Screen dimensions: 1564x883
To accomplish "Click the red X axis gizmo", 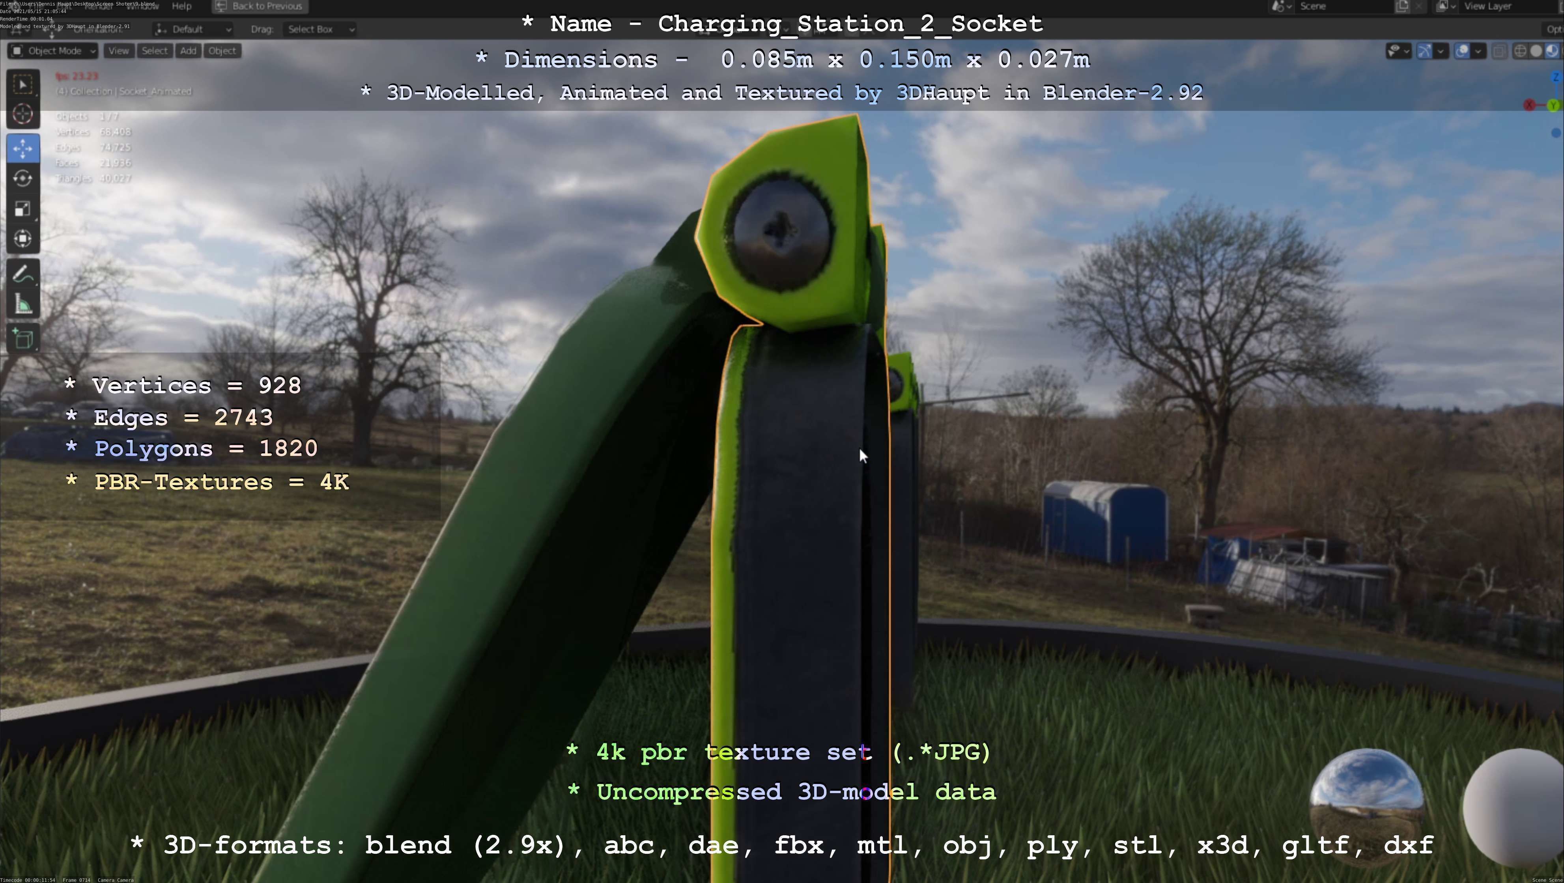I will click(x=1529, y=106).
